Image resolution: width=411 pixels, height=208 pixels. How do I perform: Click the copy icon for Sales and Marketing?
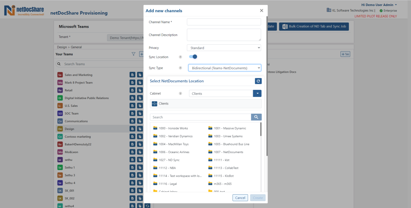140,75
